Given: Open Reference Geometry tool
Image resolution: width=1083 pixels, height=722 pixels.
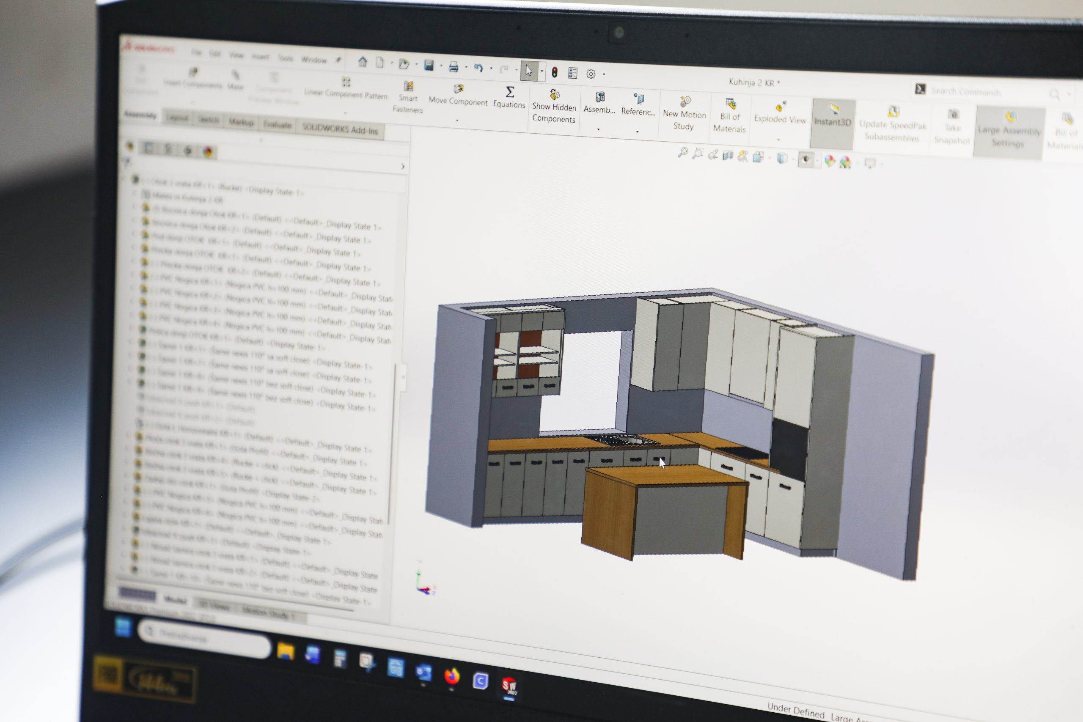Looking at the screenshot, I should tap(638, 104).
